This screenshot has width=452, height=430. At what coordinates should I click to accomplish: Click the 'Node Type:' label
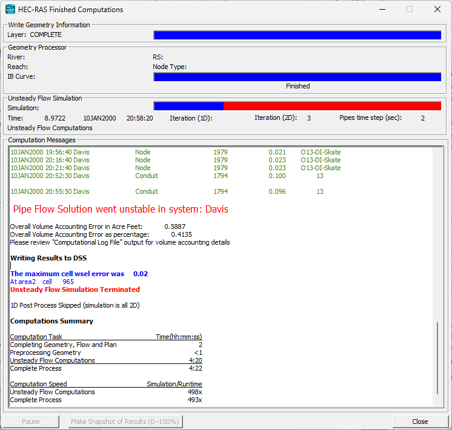[170, 67]
